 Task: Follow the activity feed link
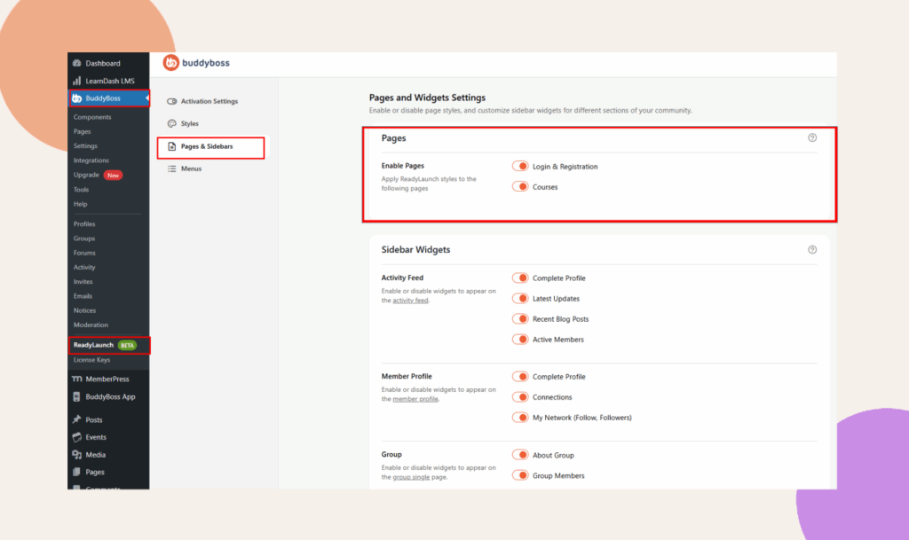click(410, 301)
